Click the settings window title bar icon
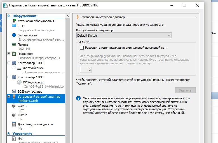 tap(5, 5)
